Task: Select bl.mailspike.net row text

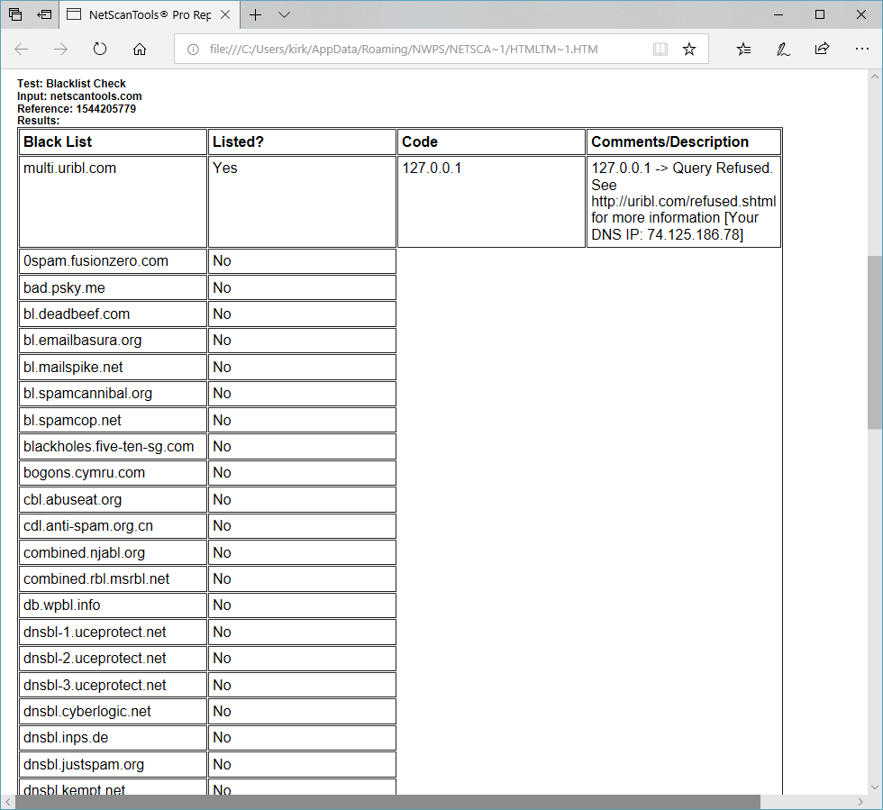Action: click(x=73, y=368)
